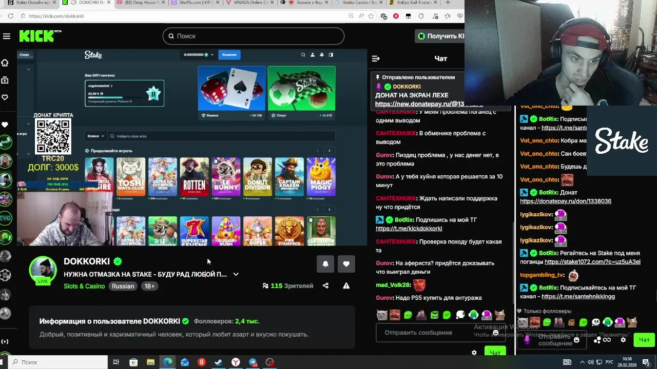
Task: Insert the white cat emote in the Kick chat
Action: coord(381,315)
